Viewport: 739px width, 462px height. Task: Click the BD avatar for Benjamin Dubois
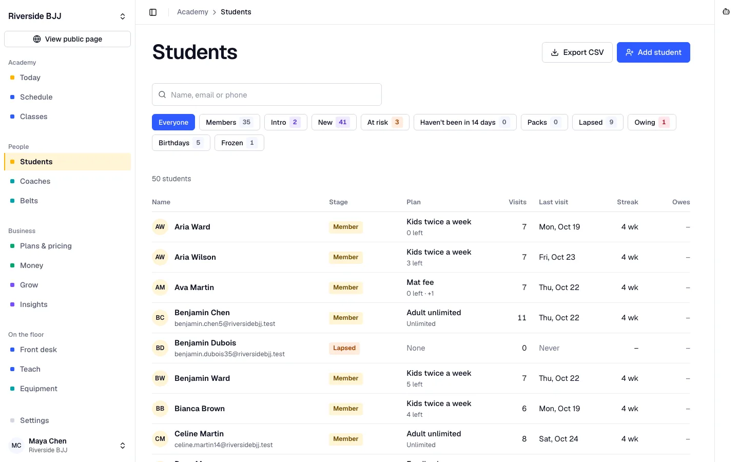pos(160,348)
